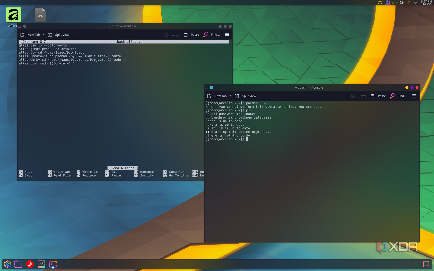Open Split View in the nano Konsole window

coord(59,34)
